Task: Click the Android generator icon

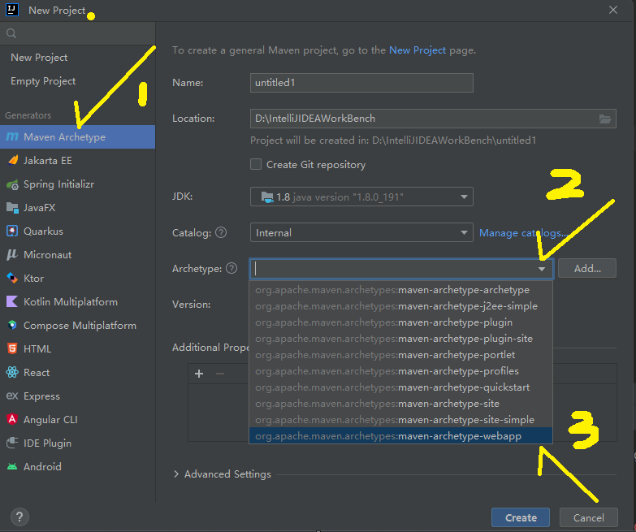Action: 12,467
